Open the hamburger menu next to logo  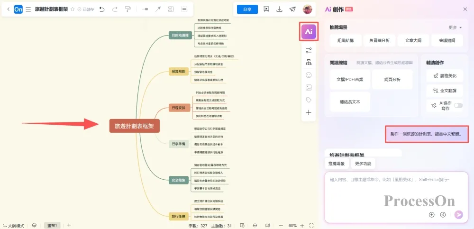pos(28,9)
